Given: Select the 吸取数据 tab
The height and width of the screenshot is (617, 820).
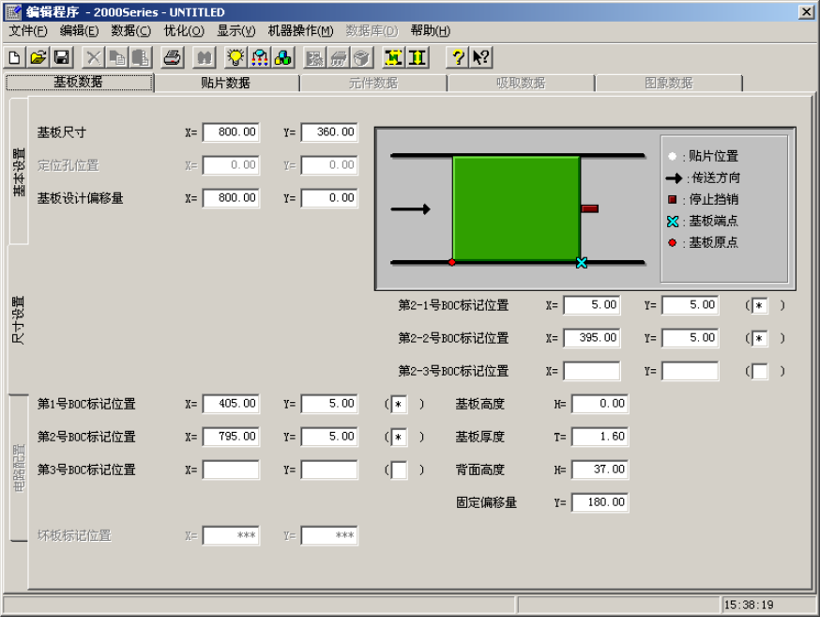Looking at the screenshot, I should coord(521,83).
